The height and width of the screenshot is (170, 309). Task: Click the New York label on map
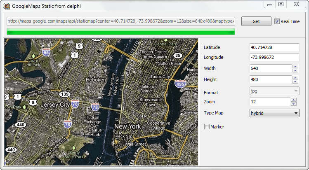point(128,126)
